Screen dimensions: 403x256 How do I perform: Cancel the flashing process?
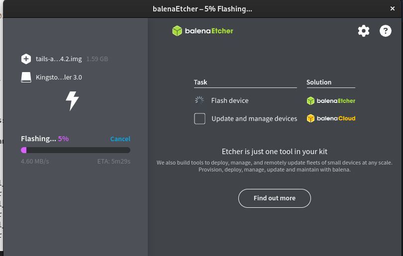(x=120, y=139)
